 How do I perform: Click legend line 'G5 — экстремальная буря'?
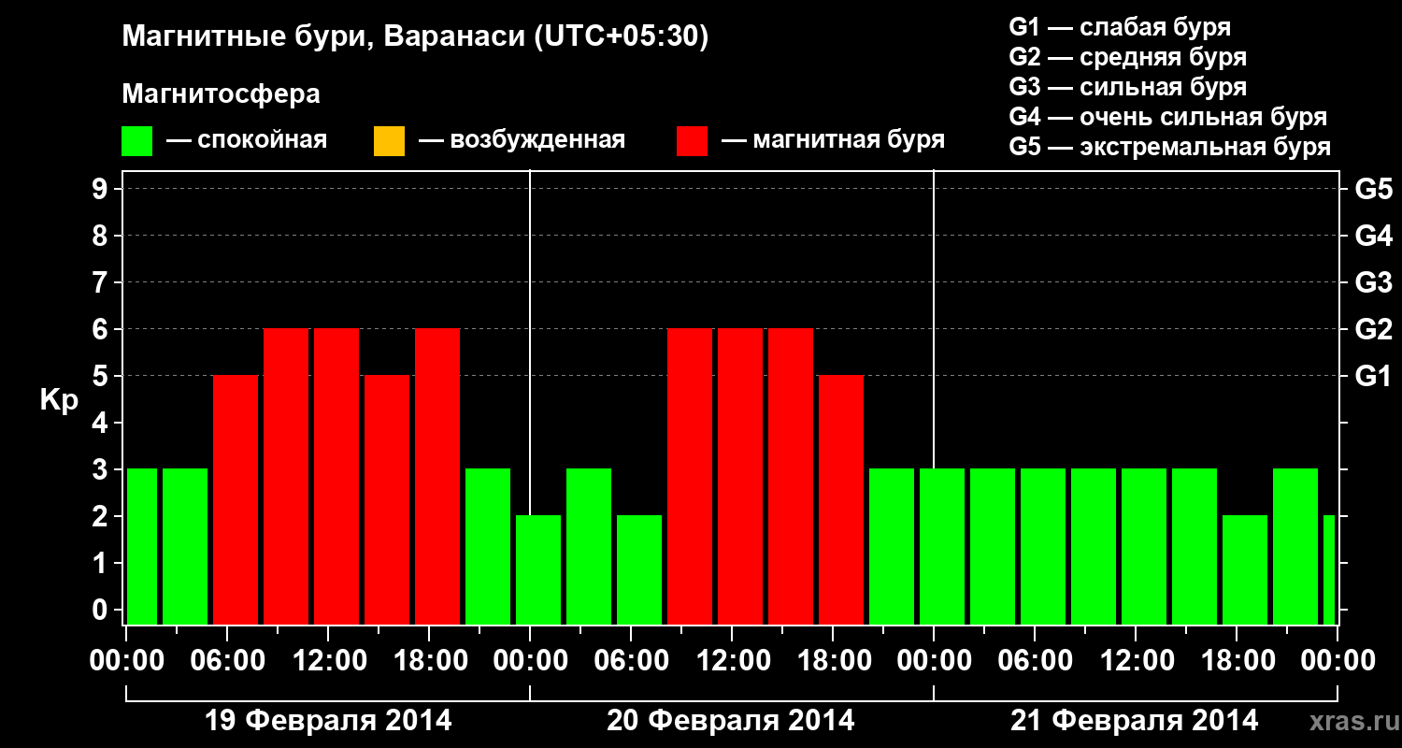pyautogui.click(x=1170, y=147)
